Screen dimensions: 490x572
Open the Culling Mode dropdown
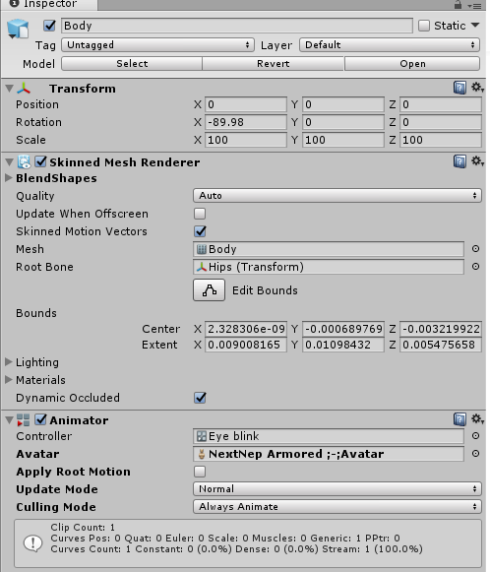tap(337, 507)
